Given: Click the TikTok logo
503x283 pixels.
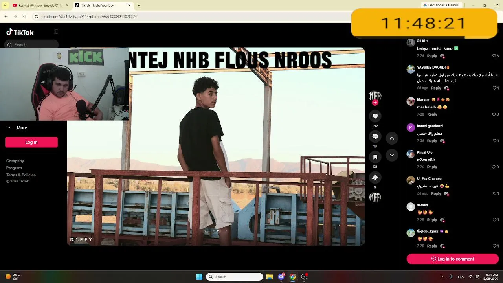Looking at the screenshot, I should pyautogui.click(x=20, y=32).
